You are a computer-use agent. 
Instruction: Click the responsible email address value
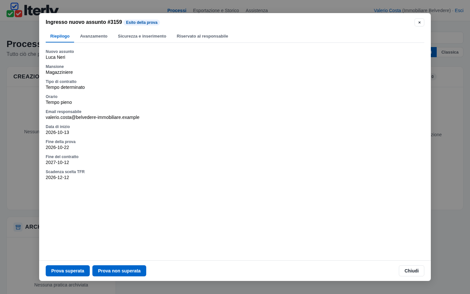92,117
